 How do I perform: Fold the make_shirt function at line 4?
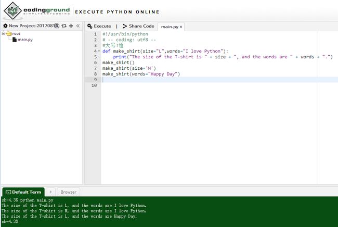click(99, 51)
